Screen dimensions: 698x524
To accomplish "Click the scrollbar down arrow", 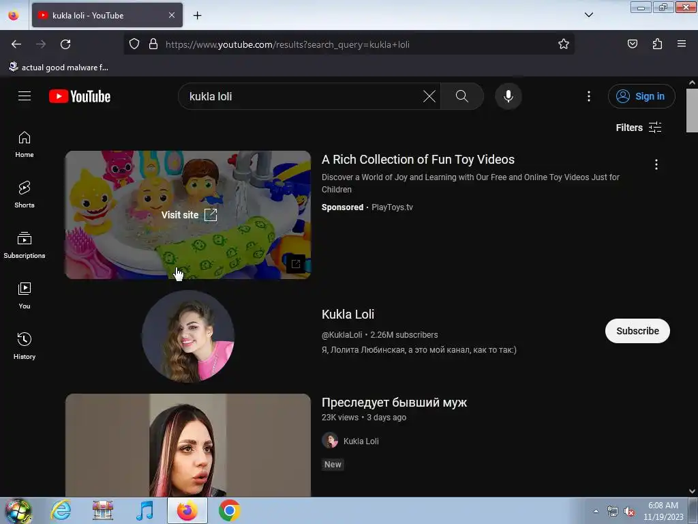I will point(692,491).
